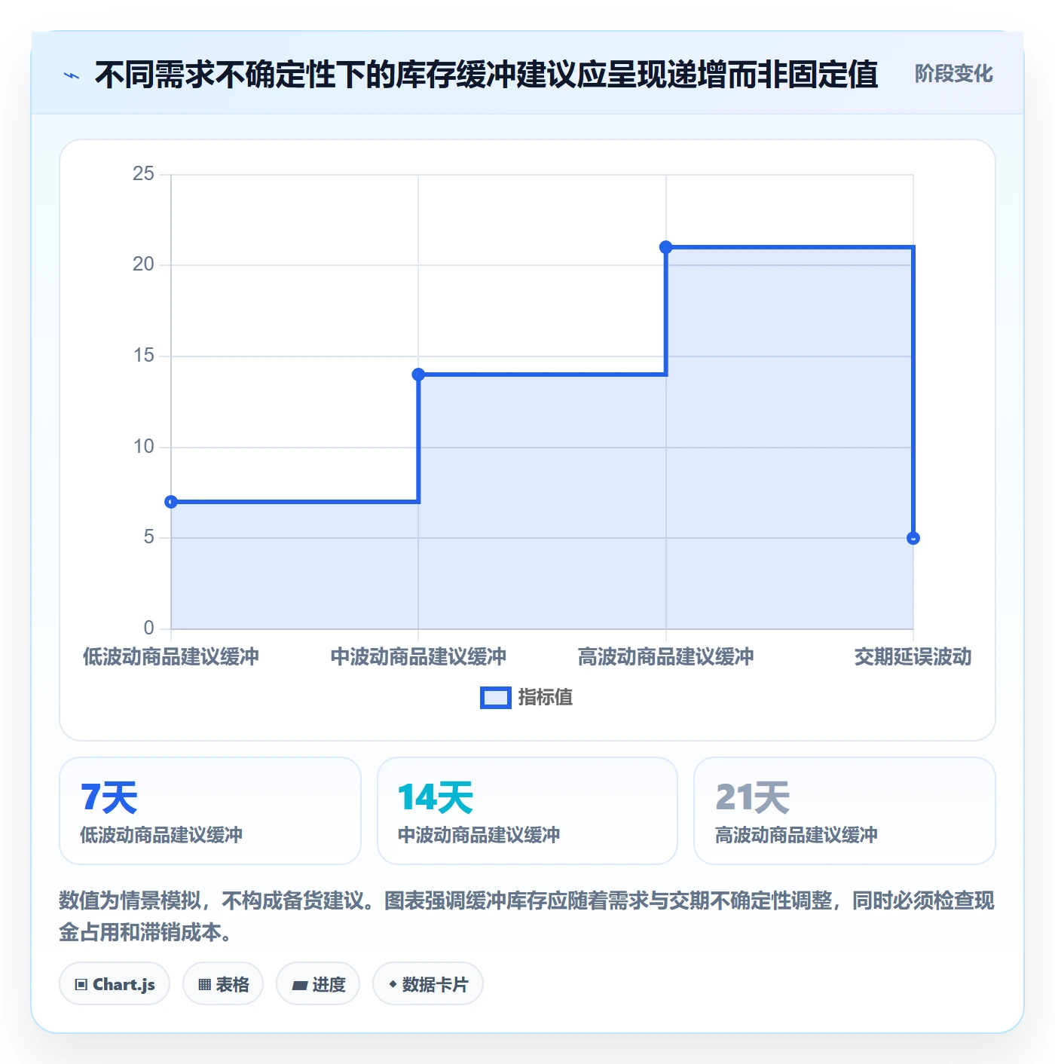1055x1064 pixels.
Task: Select the 14天 medium-volatility card
Action: click(527, 811)
